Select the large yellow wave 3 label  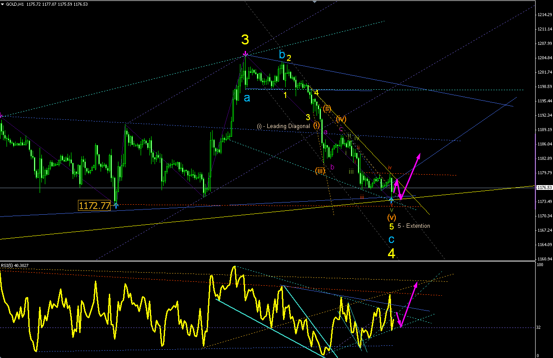(245, 40)
